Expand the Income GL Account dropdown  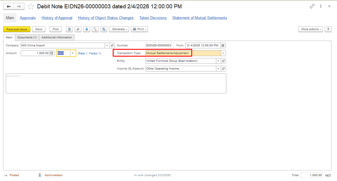coord(218,69)
